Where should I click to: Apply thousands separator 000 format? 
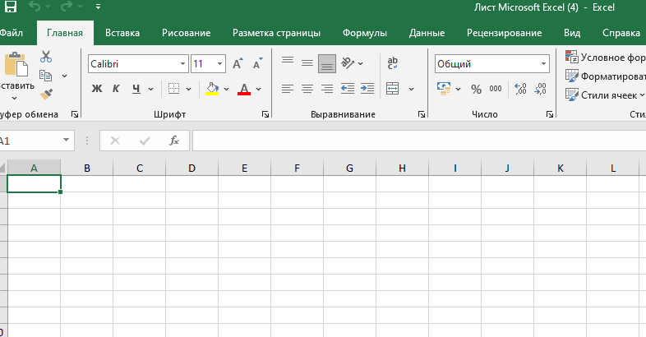[496, 89]
